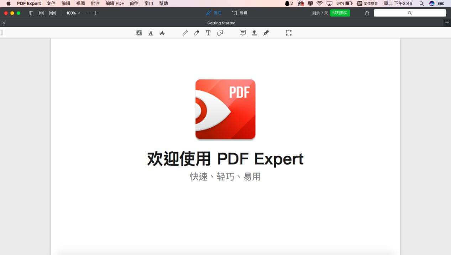The image size is (451, 255).
Task: Zoom in with the plus button
Action: coord(95,13)
